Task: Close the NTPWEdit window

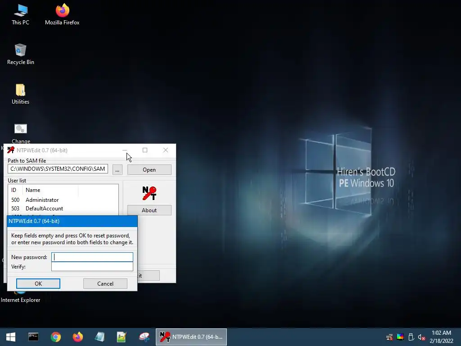Action: tap(166, 150)
